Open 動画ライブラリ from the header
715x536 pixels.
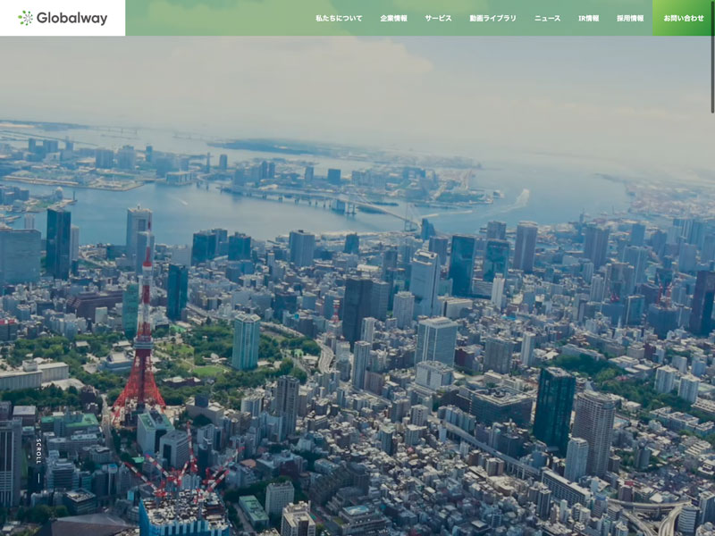pos(492,18)
